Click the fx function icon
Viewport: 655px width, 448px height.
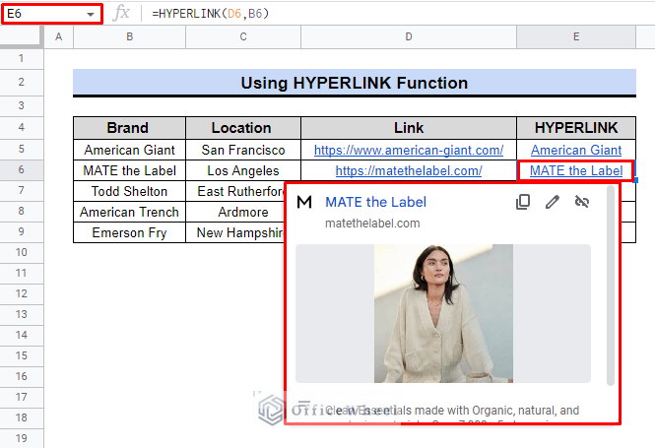tap(121, 14)
